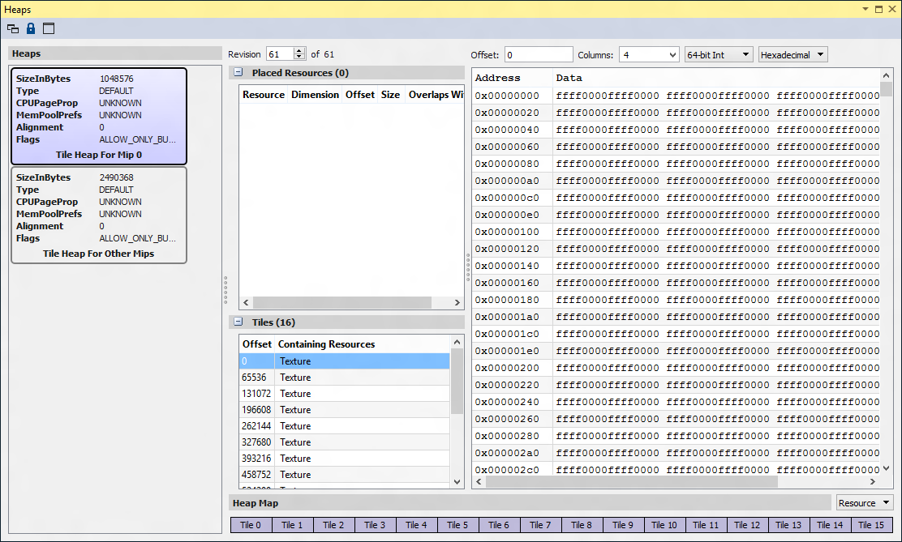Image resolution: width=902 pixels, height=542 pixels.
Task: Click Tile 12 in the Heap Map
Action: coord(747,525)
